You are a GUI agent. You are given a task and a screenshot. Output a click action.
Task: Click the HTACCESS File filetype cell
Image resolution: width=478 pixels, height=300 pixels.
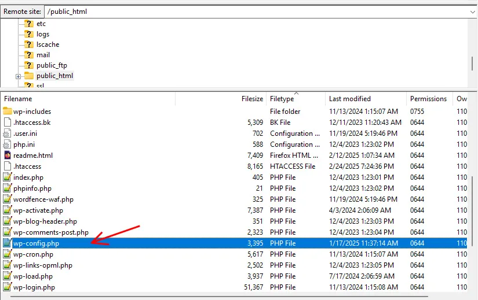point(293,166)
